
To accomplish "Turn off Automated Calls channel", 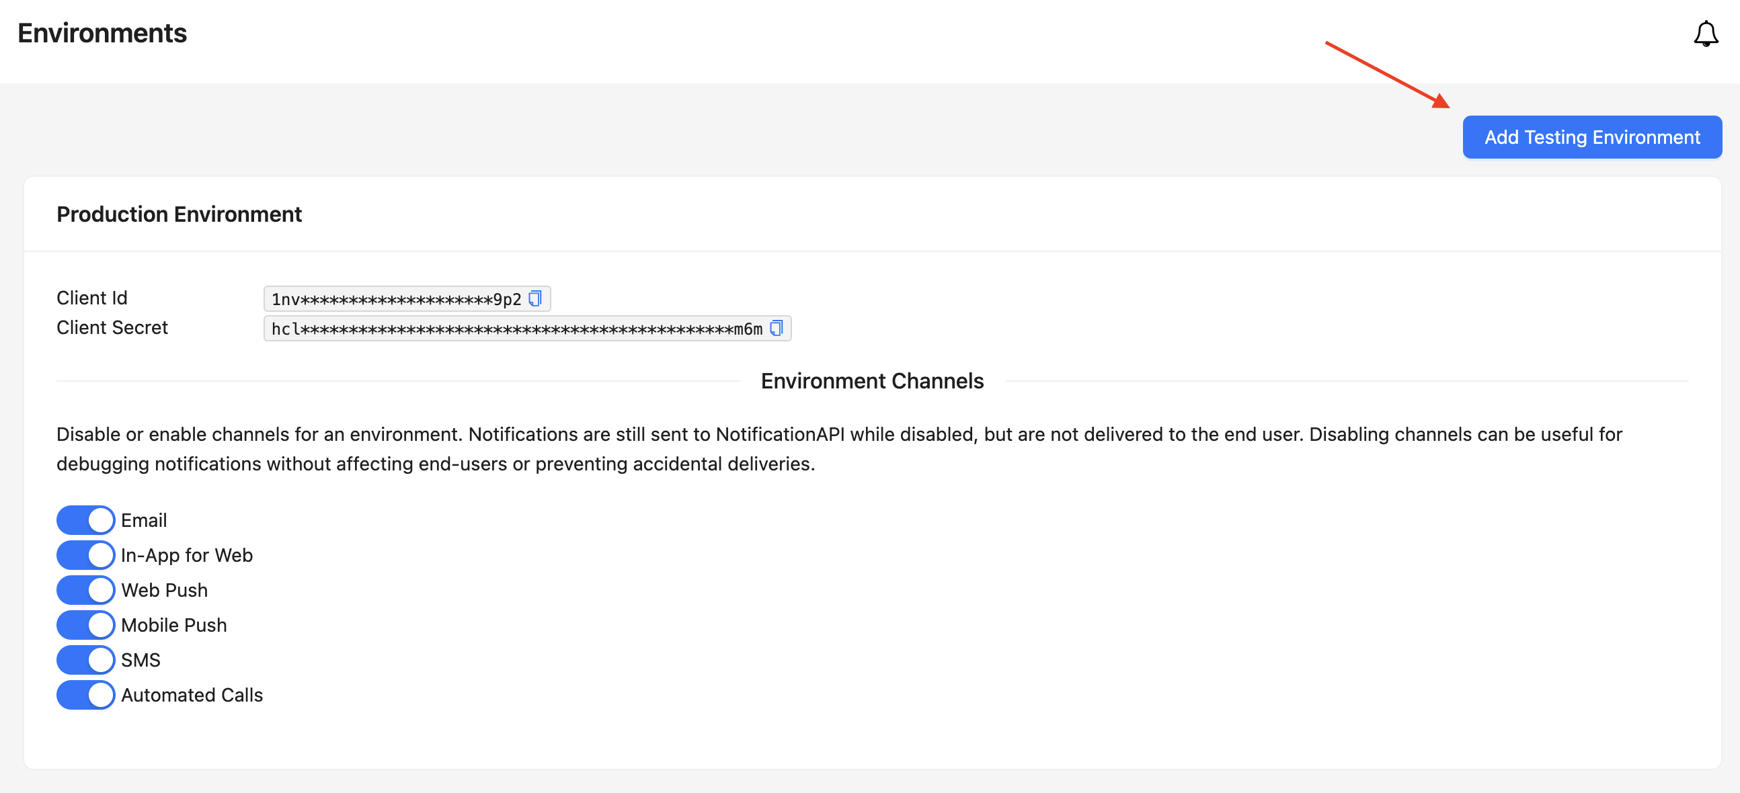I will (85, 695).
